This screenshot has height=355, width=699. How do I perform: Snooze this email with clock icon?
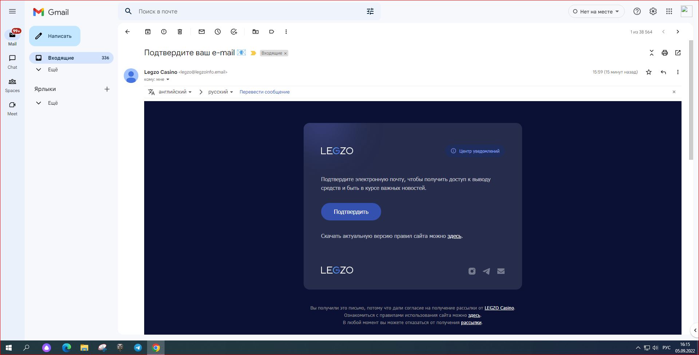pyautogui.click(x=218, y=32)
